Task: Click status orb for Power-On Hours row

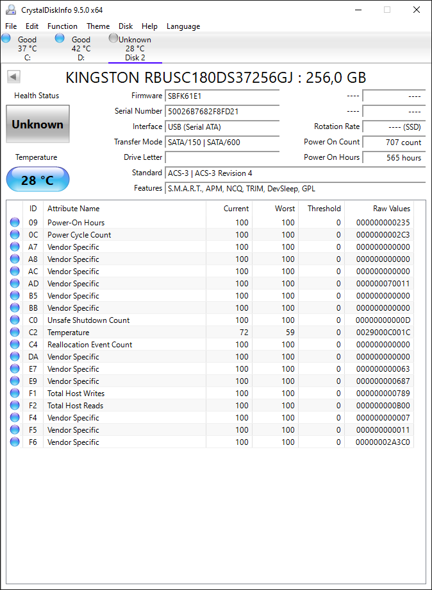Action: click(15, 222)
